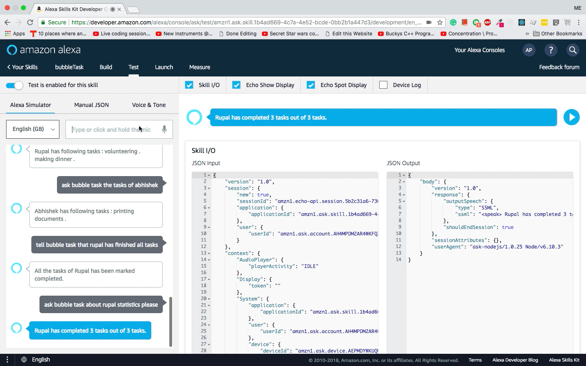Click the red book dictionary extension icon
Image resolution: width=586 pixels, height=366 pixels.
[x=465, y=22]
